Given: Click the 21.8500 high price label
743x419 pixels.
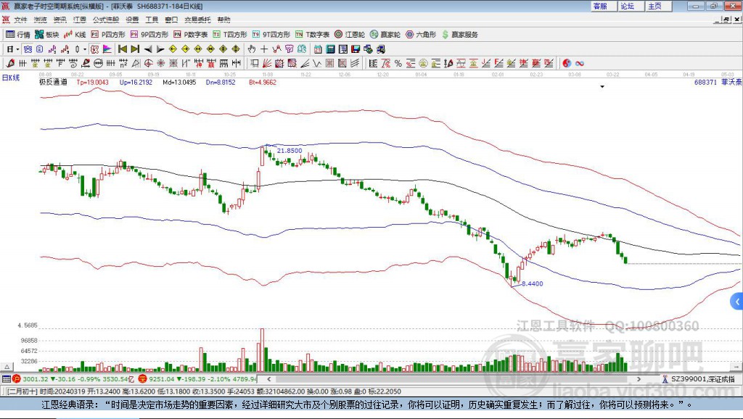Looking at the screenshot, I should [290, 151].
